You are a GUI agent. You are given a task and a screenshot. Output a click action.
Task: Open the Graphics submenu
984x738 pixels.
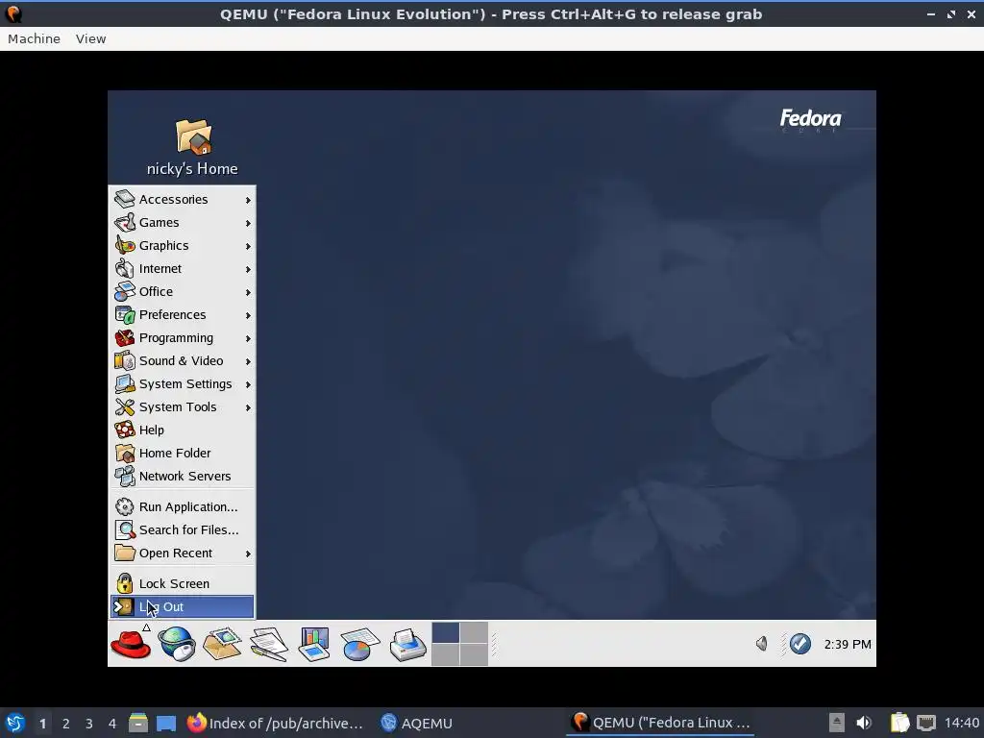pos(183,246)
